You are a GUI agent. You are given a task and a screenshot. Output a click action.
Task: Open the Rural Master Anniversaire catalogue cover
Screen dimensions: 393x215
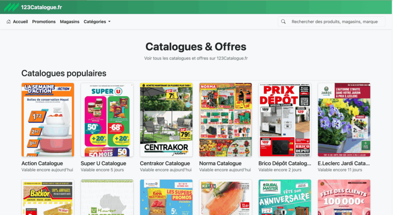285,197
